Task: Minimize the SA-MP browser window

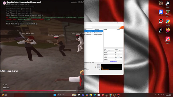Action: 113,23
